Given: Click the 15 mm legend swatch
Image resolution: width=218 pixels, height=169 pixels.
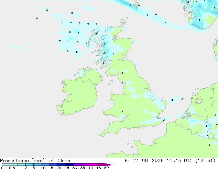Looking at the screenshot, I should tap(54, 165).
